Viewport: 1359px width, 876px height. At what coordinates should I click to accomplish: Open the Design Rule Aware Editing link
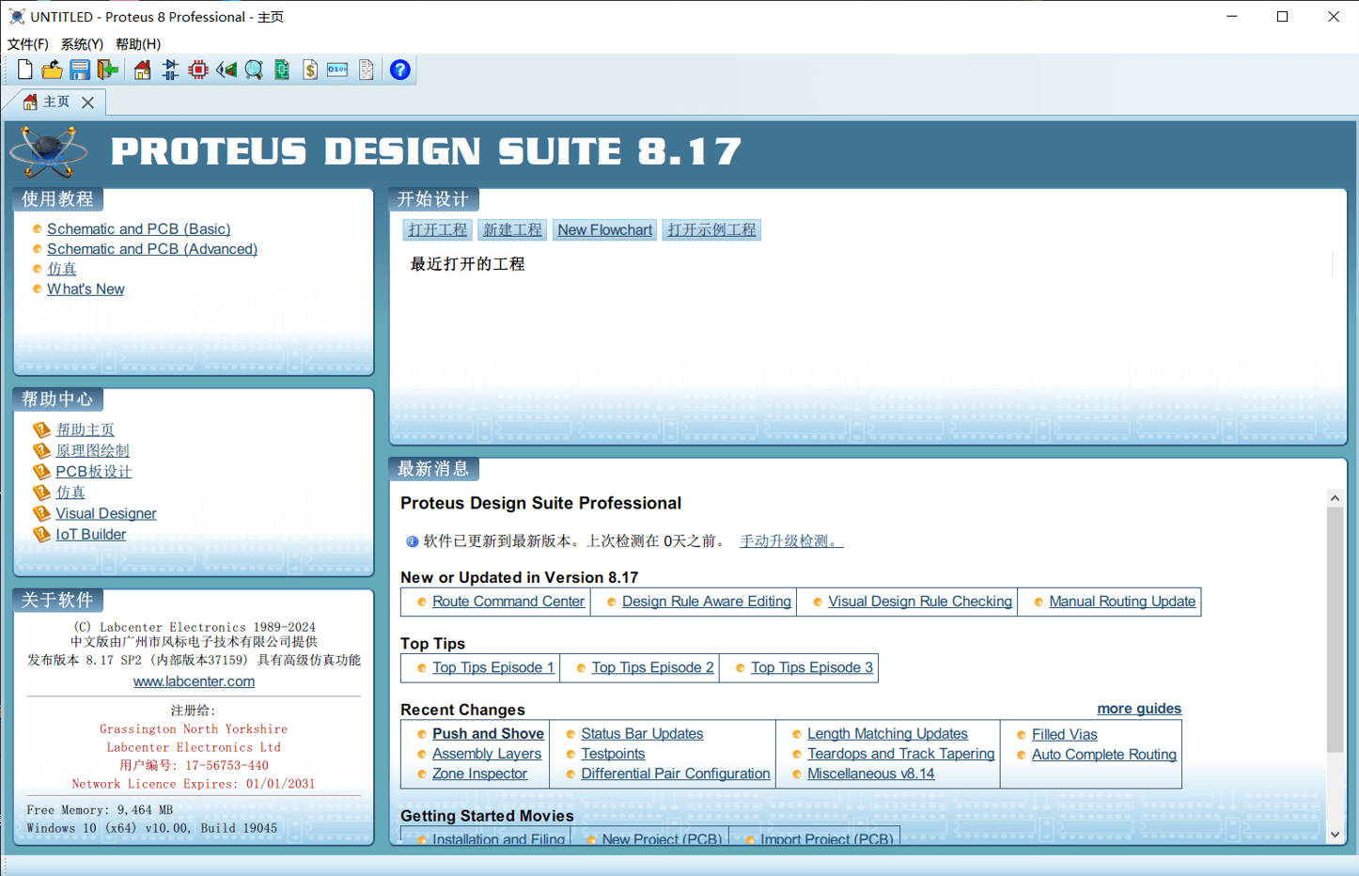[707, 602]
